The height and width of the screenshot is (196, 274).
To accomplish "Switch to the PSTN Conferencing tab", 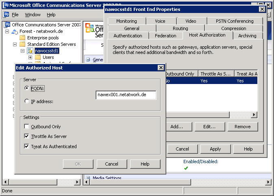I will pyautogui.click(x=235, y=21).
